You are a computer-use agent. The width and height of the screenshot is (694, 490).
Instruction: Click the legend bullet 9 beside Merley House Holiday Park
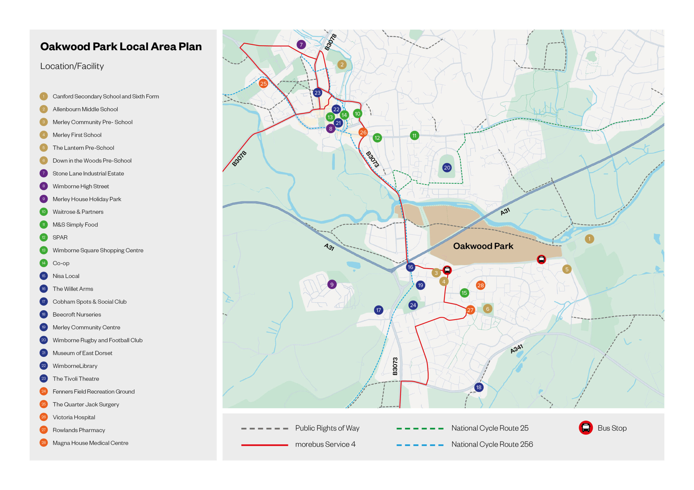(x=44, y=199)
